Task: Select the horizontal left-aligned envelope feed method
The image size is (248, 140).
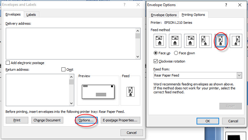Action: [x=160, y=41]
